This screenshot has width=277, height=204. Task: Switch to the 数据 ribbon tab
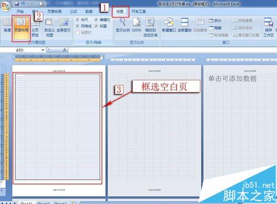coord(89,12)
